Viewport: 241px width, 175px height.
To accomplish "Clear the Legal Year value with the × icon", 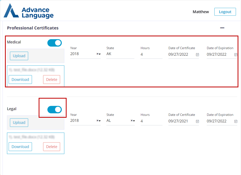I will click(97, 121).
